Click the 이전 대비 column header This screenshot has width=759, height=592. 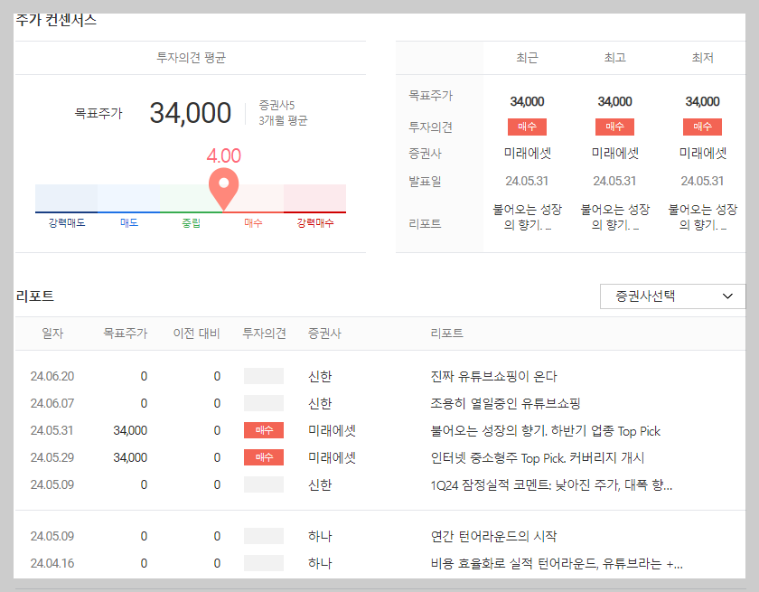tap(197, 333)
